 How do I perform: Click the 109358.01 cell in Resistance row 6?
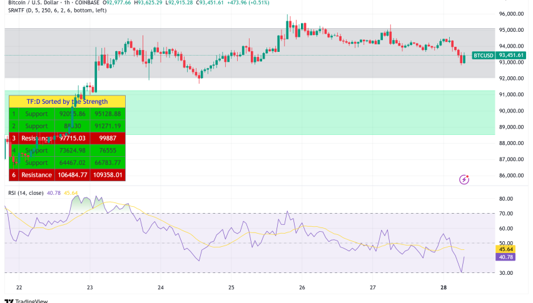pyautogui.click(x=108, y=175)
